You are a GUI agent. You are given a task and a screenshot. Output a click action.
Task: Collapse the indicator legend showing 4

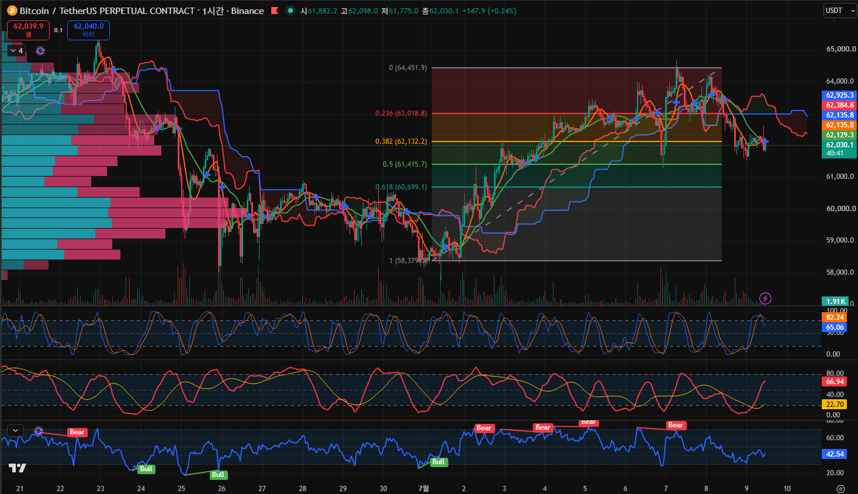click(16, 51)
